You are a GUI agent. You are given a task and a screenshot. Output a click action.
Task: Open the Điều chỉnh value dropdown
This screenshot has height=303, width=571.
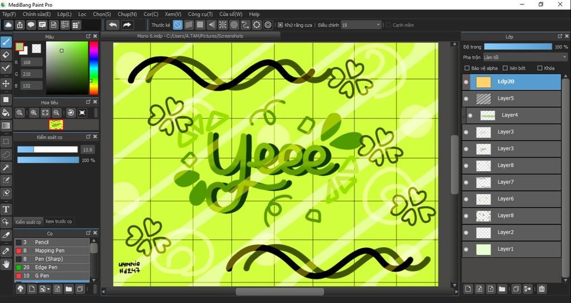(361, 25)
